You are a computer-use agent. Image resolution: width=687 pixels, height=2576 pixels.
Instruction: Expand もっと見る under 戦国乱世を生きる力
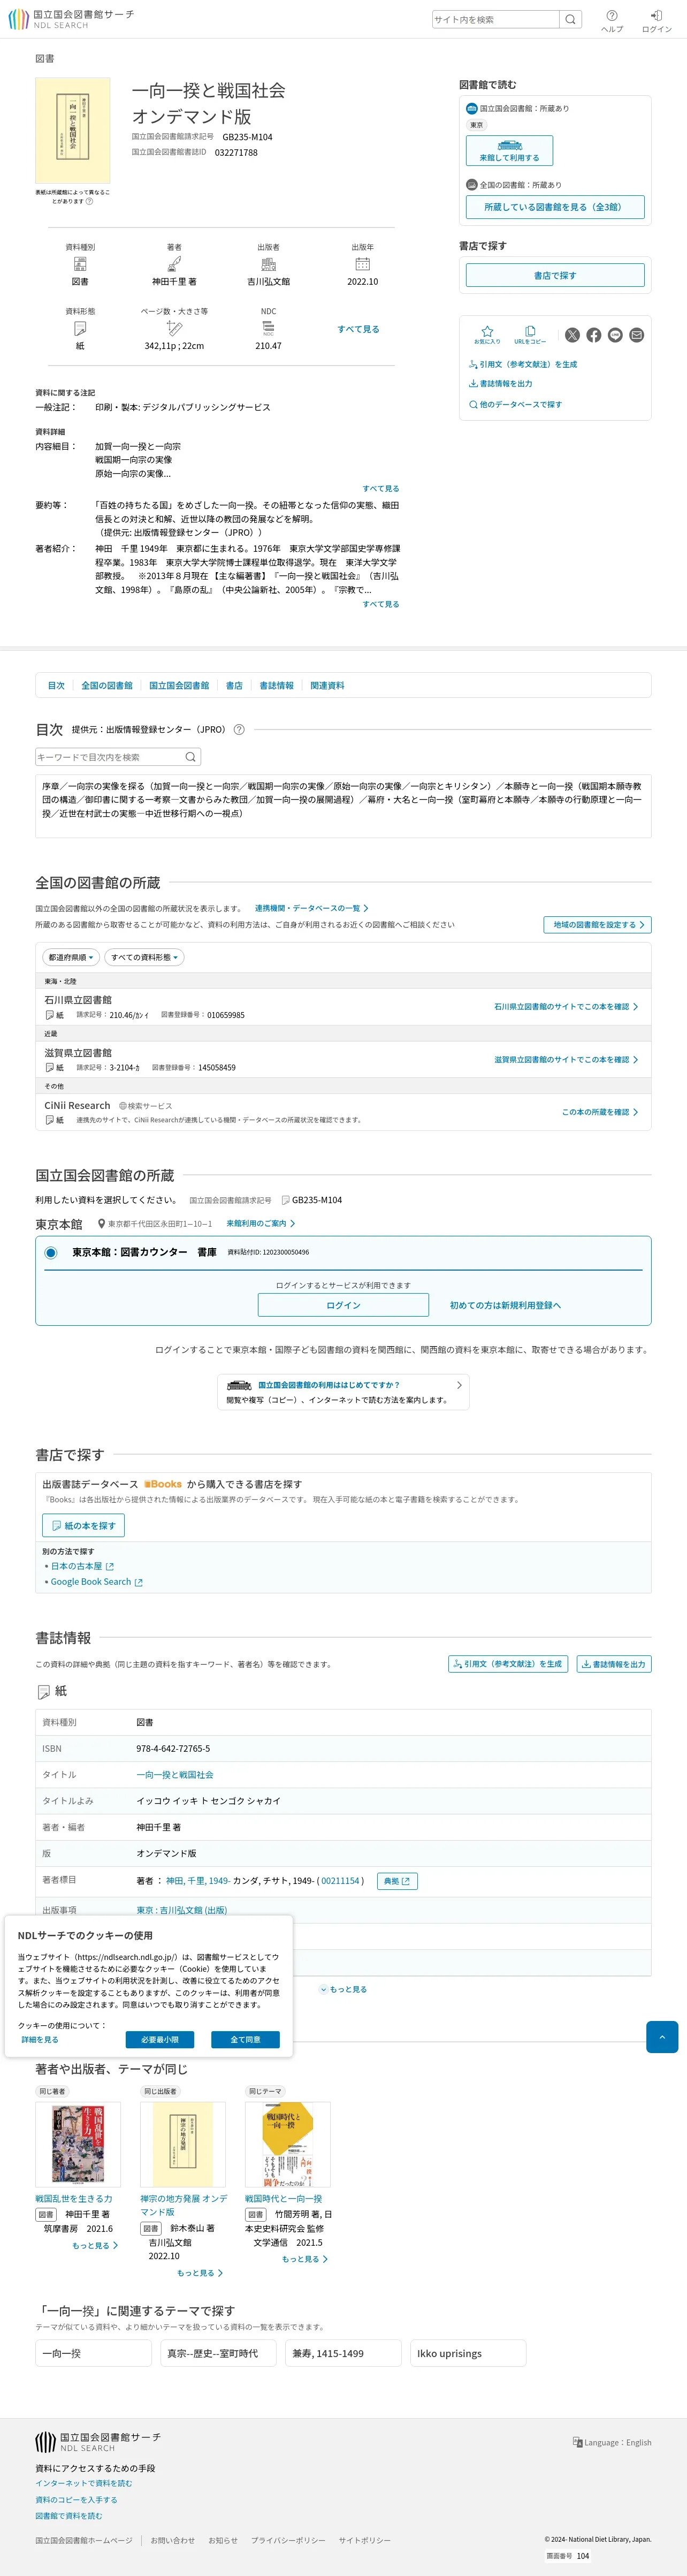(95, 2245)
